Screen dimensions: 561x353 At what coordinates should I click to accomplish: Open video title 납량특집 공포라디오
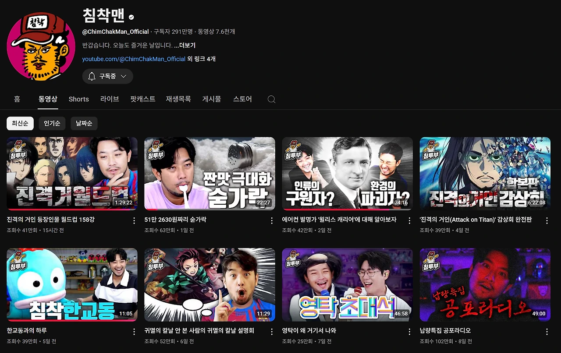point(445,330)
